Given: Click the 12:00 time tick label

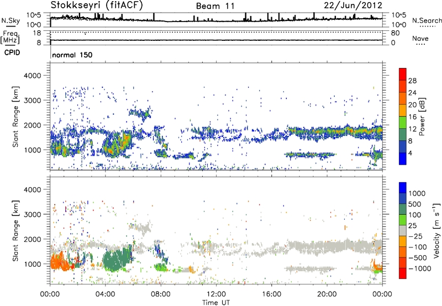Looking at the screenshot, I should tap(216, 294).
